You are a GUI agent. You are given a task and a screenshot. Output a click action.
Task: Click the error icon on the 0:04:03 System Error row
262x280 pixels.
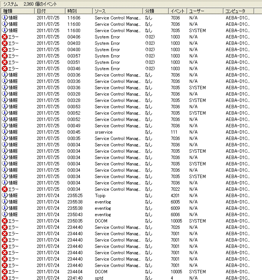coord(5,43)
